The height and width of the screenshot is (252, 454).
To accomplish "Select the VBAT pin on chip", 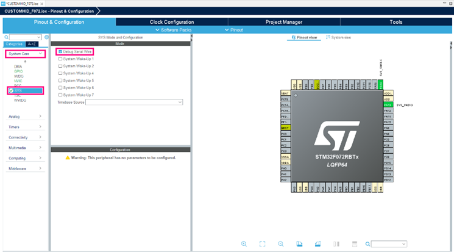I will pos(285,93).
